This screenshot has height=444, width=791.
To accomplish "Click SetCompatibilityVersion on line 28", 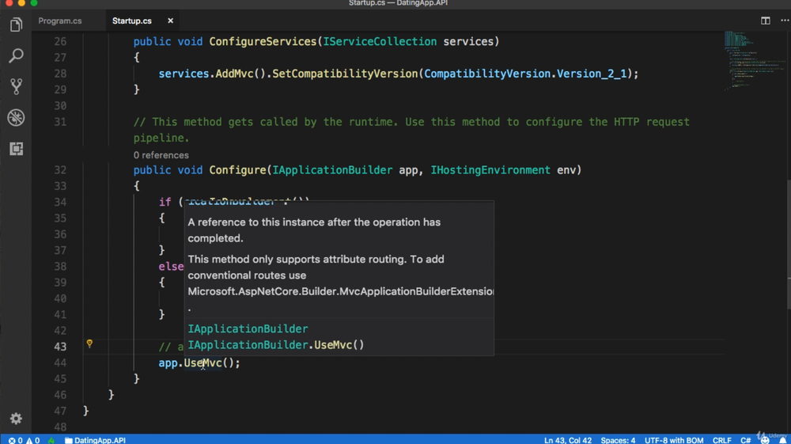I will [x=345, y=74].
